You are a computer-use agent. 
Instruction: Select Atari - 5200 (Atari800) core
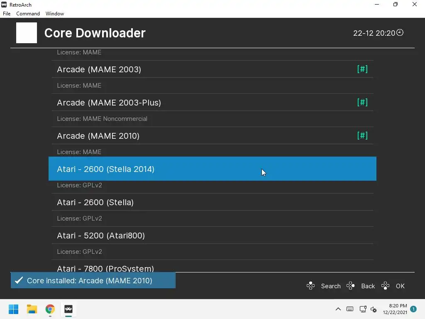click(x=212, y=236)
